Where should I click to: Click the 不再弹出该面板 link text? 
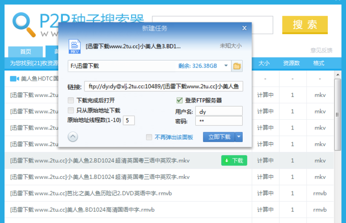coord(174,137)
